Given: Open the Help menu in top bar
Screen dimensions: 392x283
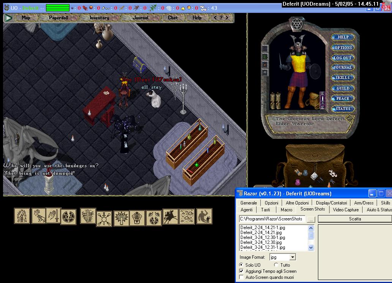Looking at the screenshot, I should [197, 18].
